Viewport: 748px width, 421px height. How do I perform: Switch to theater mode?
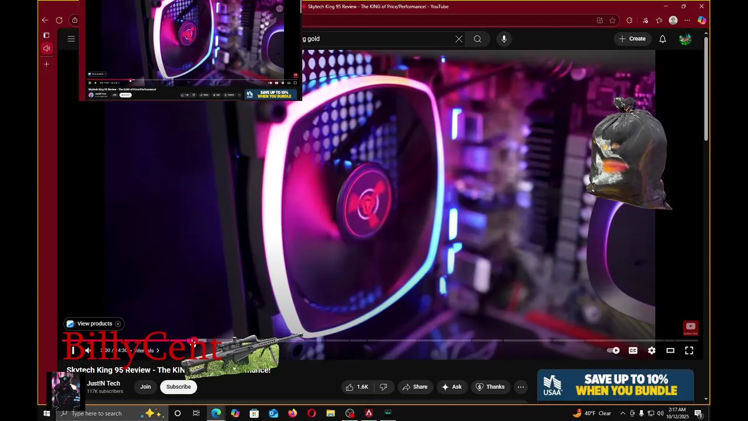[x=670, y=351]
